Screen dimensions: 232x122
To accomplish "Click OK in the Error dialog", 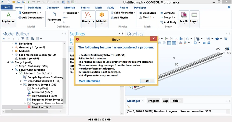I will (147, 81).
